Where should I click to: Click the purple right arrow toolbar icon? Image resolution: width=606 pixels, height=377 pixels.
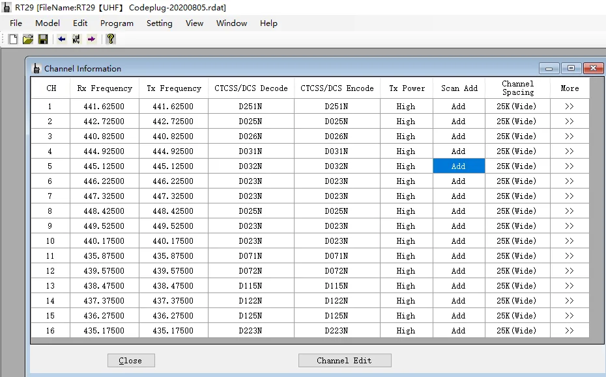pyautogui.click(x=91, y=39)
